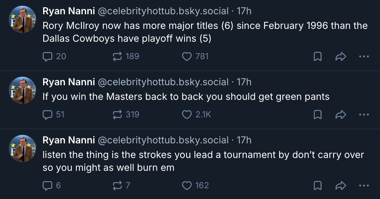The width and height of the screenshot is (380, 199).
Task: Visit Ryan Nanni's profile from green pants post
Action: 68,82
